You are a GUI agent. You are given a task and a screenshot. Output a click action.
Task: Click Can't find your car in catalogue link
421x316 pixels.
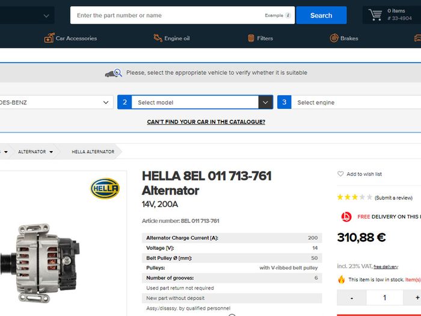point(206,122)
